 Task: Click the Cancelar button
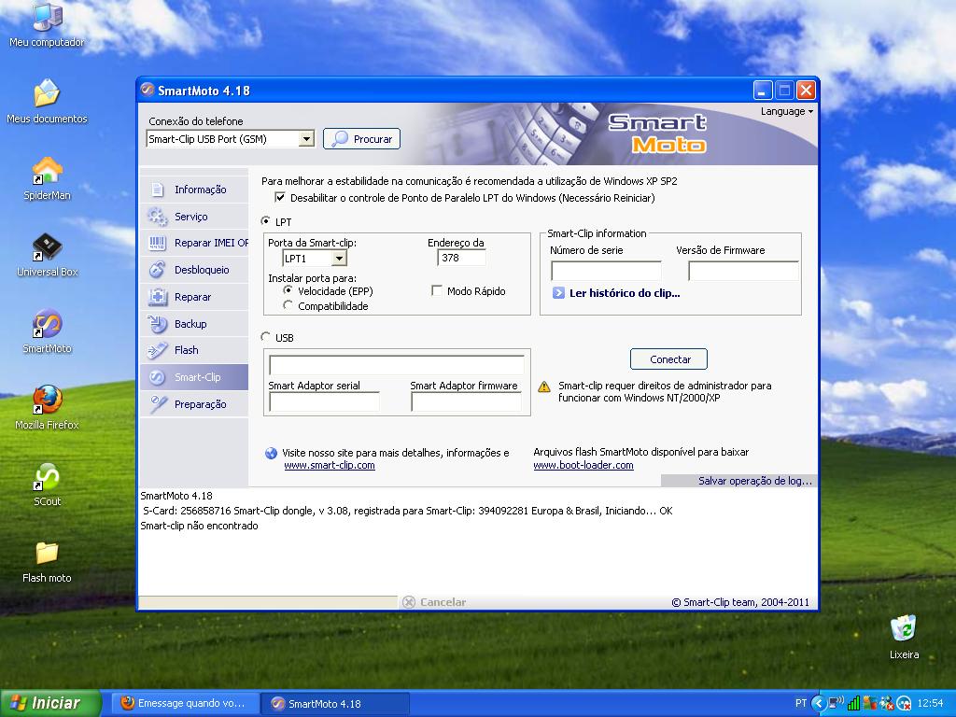[x=434, y=602]
